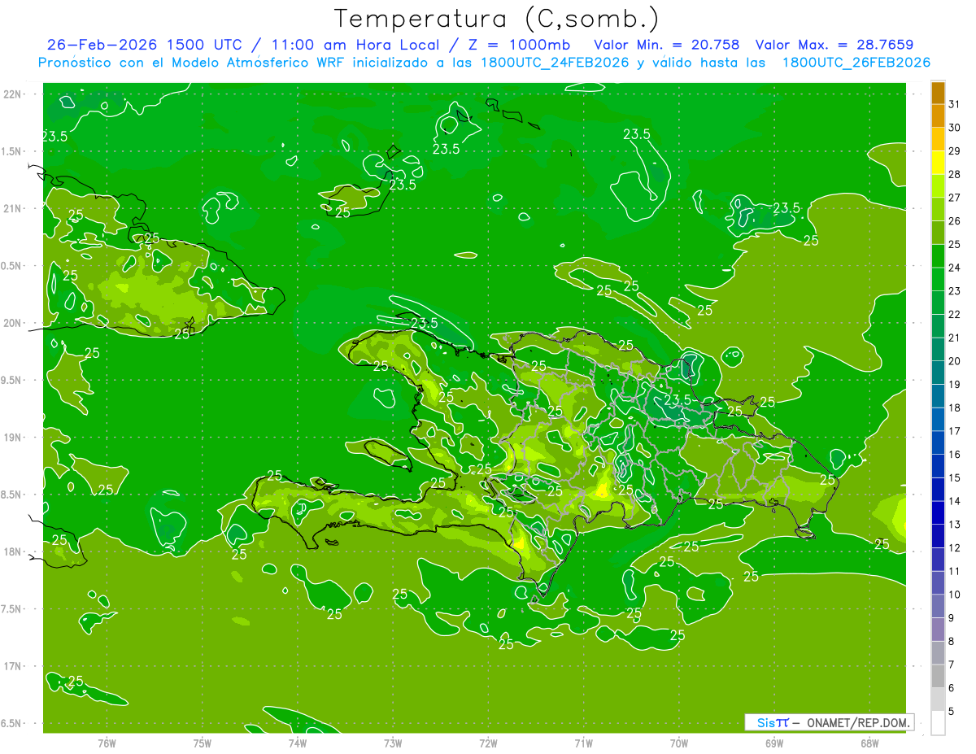The height and width of the screenshot is (754, 976).
Task: Click the "Temperatura (C,somb.)" map title
Action: tap(496, 19)
